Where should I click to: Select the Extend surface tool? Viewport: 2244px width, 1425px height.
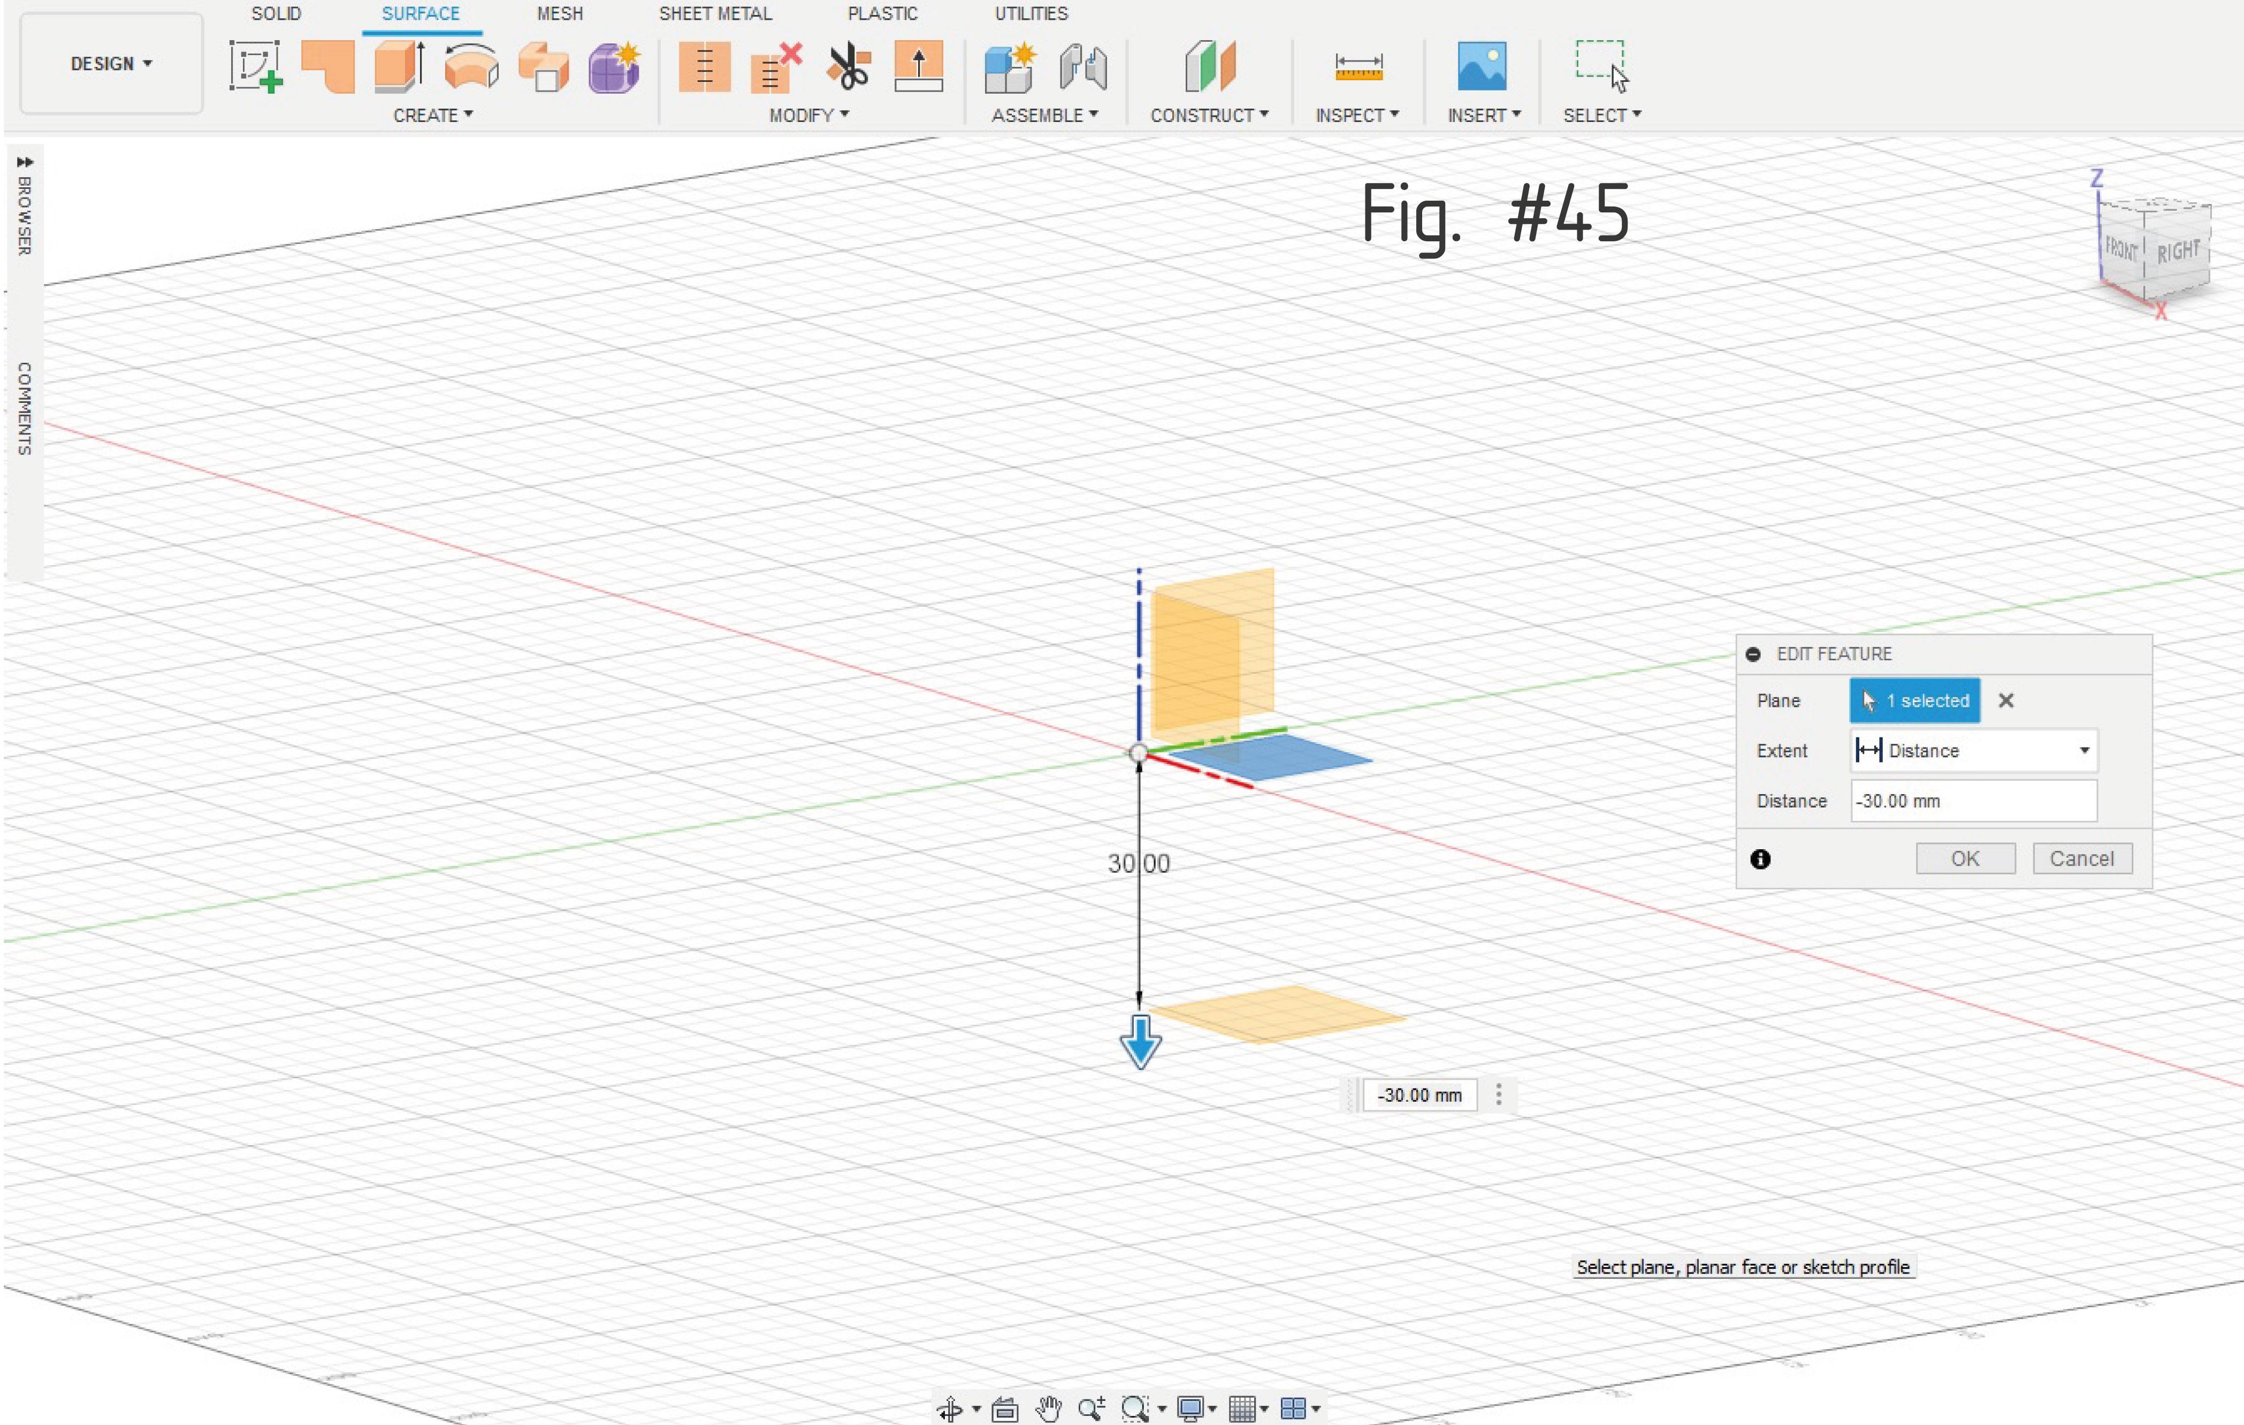(919, 66)
